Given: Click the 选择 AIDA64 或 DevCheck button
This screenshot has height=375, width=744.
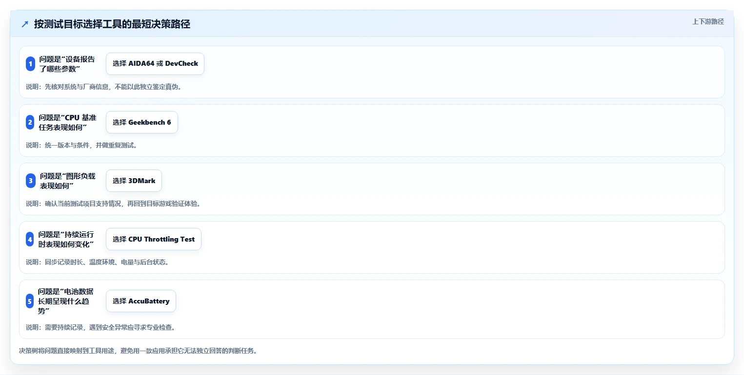Looking at the screenshot, I should 155,64.
